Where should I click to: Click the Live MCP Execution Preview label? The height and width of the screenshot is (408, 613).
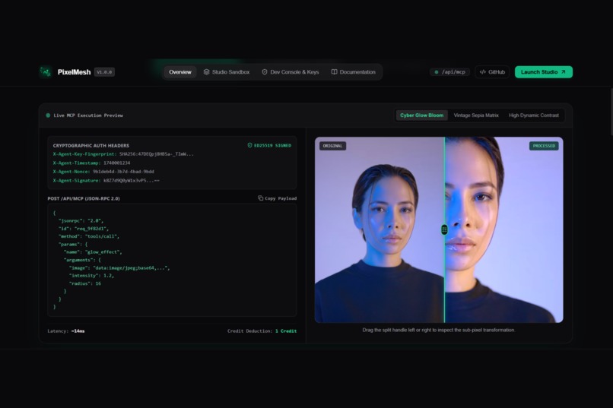click(x=88, y=115)
